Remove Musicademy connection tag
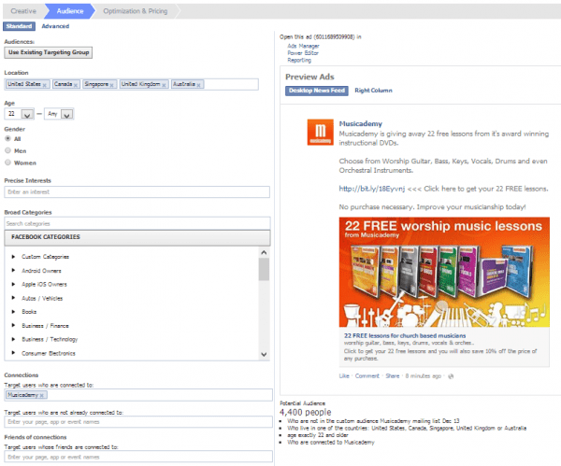 tap(42, 395)
